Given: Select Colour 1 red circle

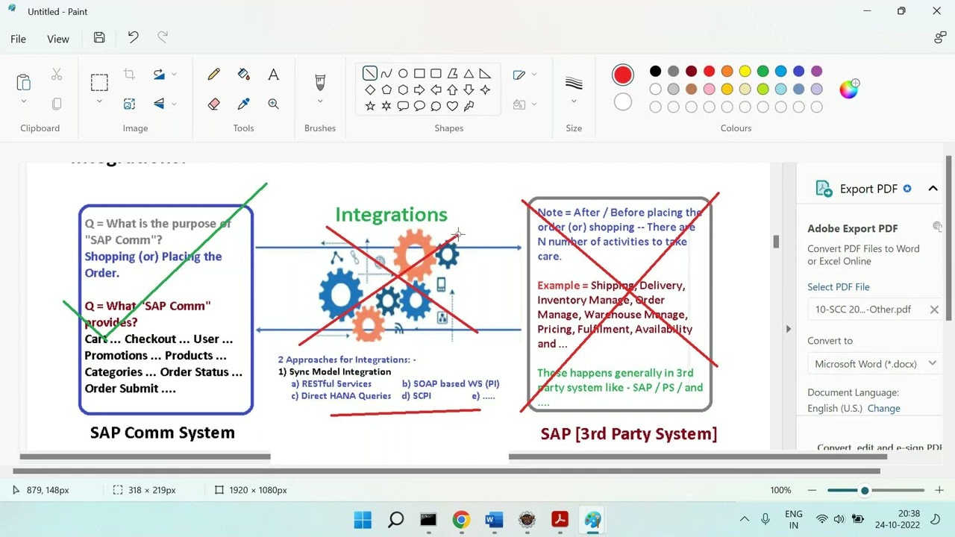Looking at the screenshot, I should 623,75.
